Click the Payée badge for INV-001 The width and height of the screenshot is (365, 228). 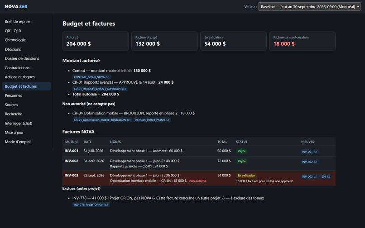[x=242, y=151]
